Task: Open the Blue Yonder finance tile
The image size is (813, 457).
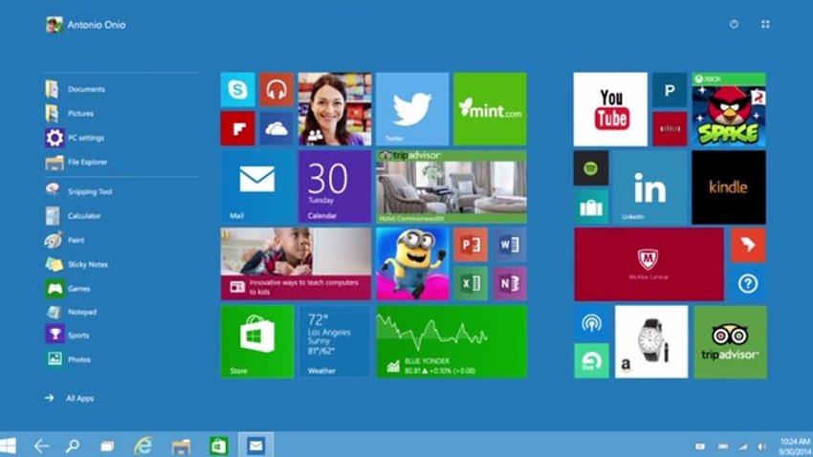Action: click(451, 341)
